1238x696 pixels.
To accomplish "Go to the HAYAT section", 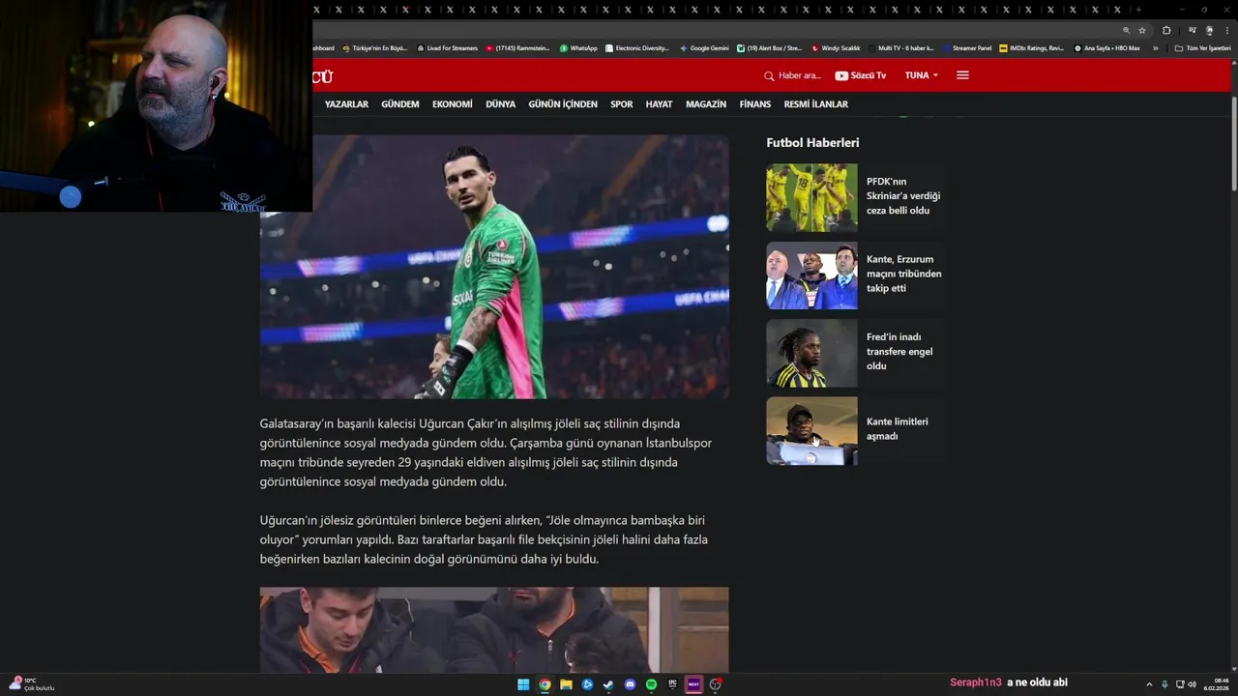I will click(x=659, y=104).
